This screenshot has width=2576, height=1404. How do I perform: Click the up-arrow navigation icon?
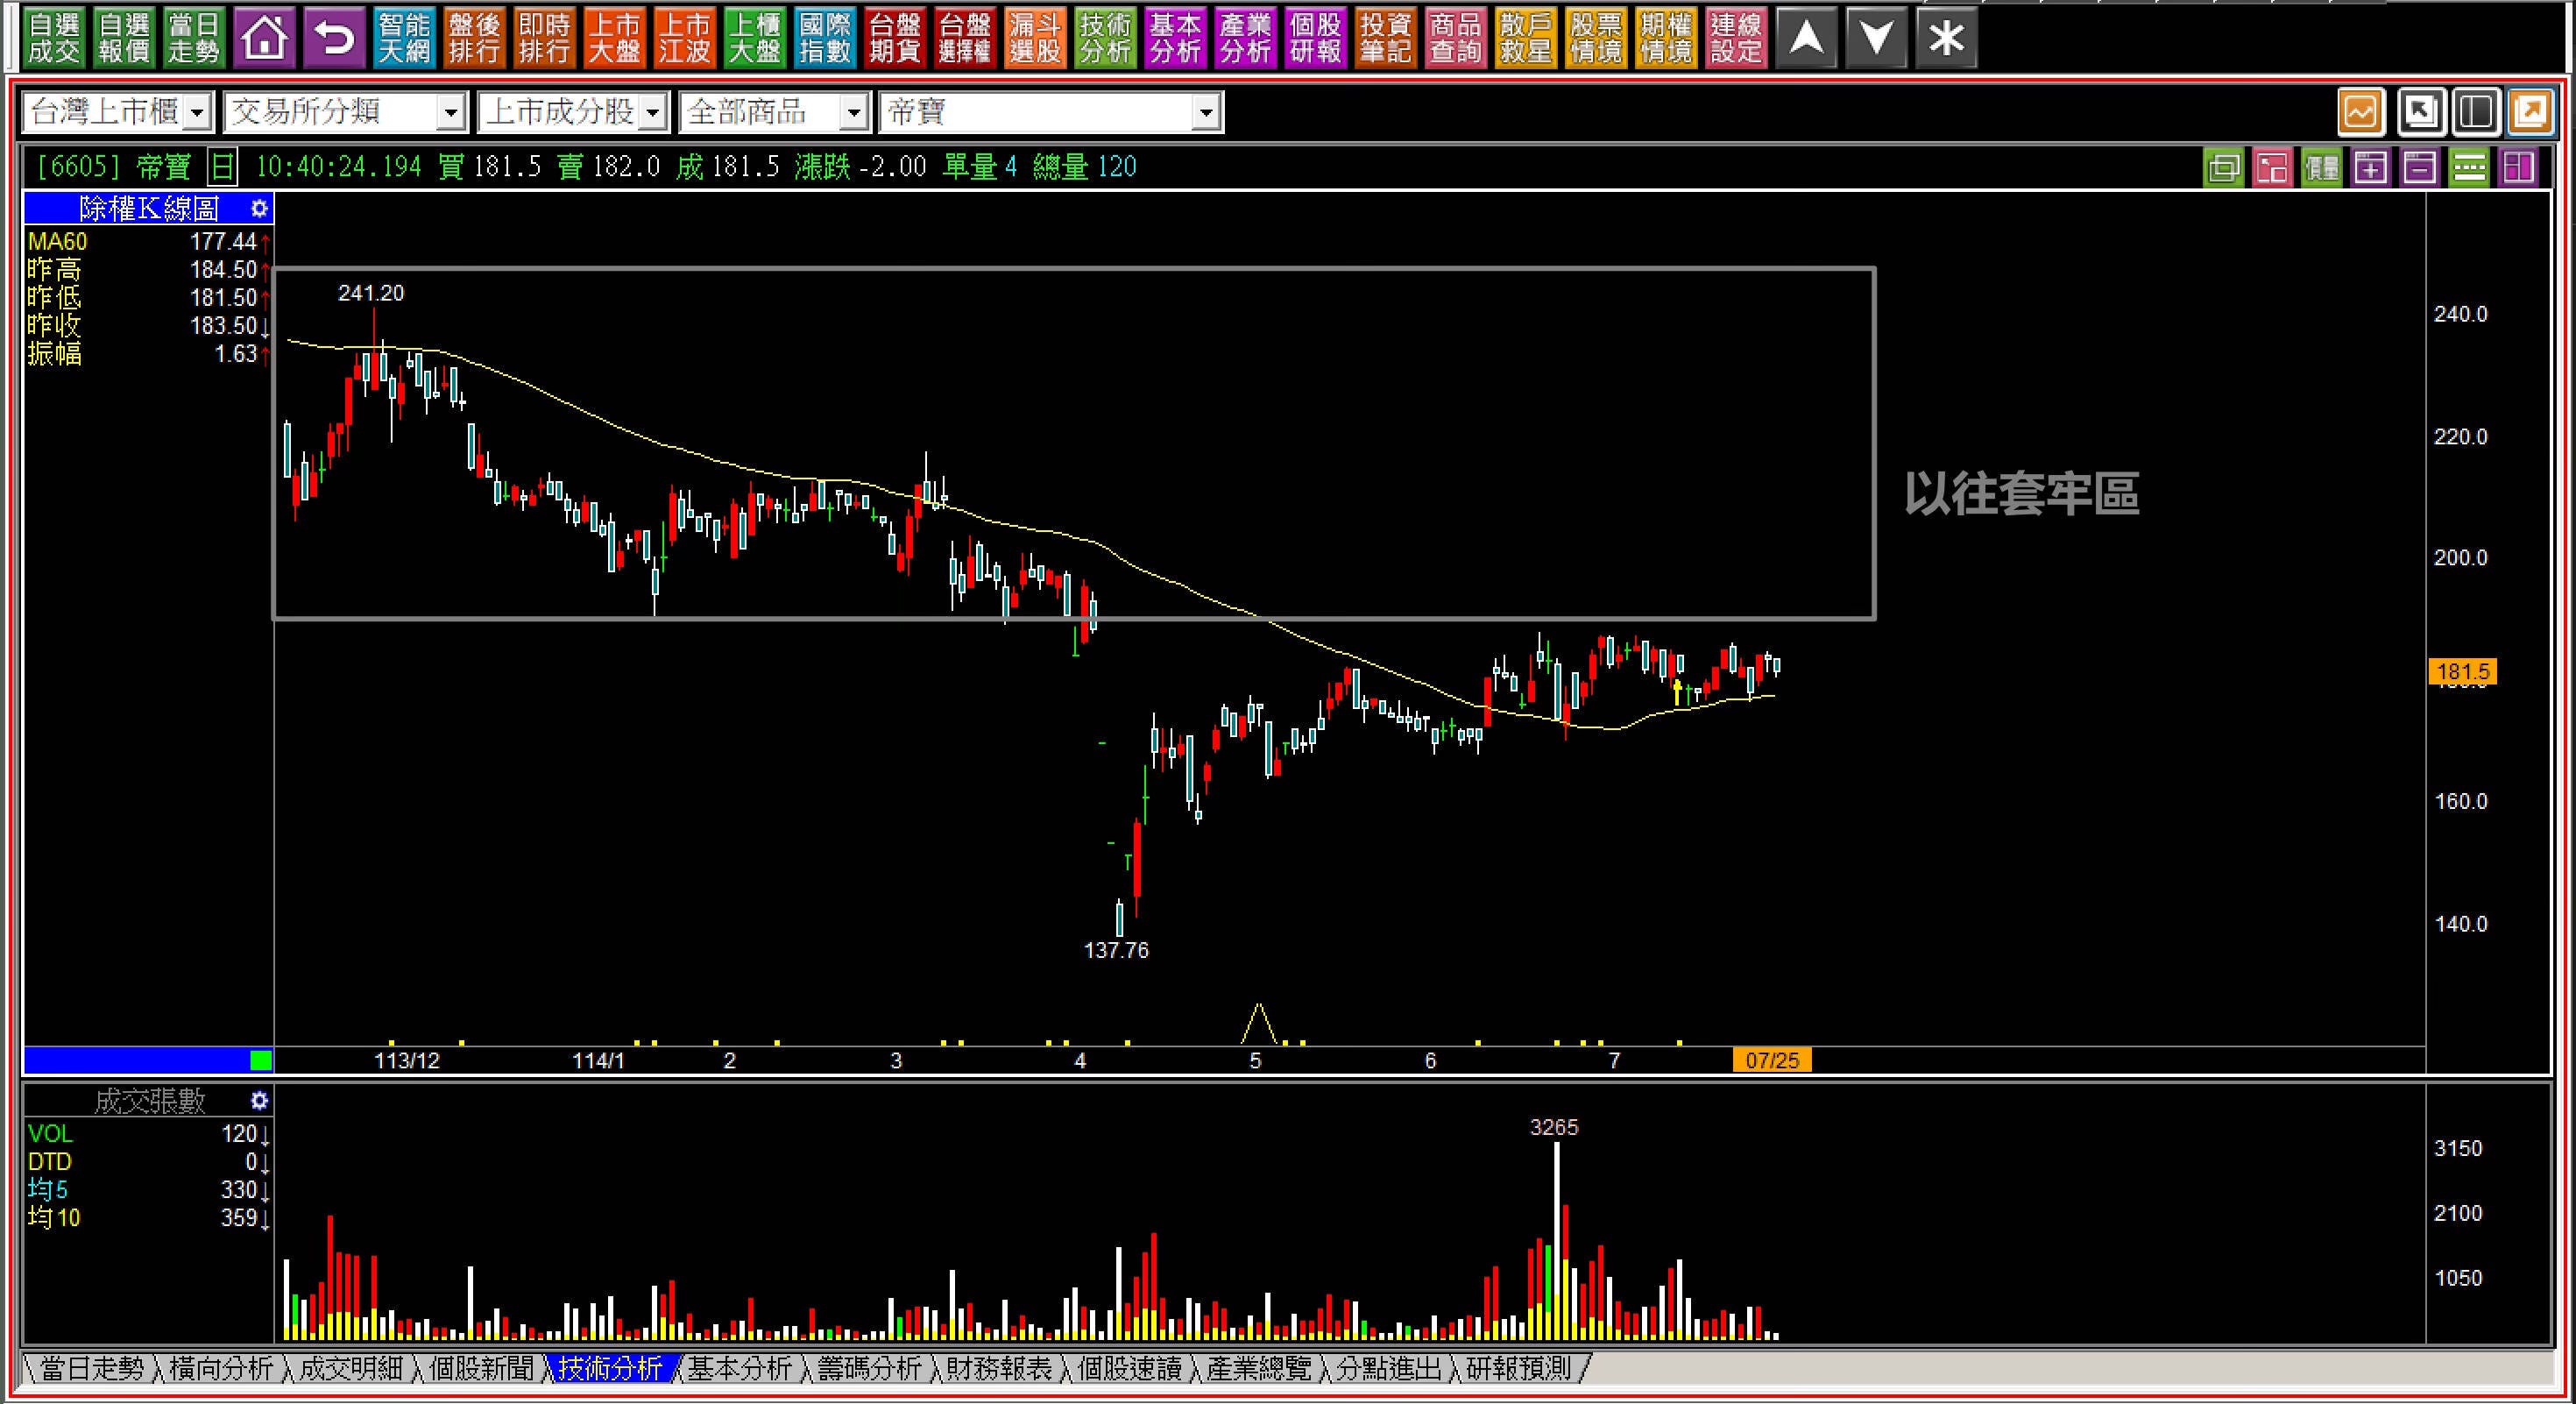click(1805, 38)
